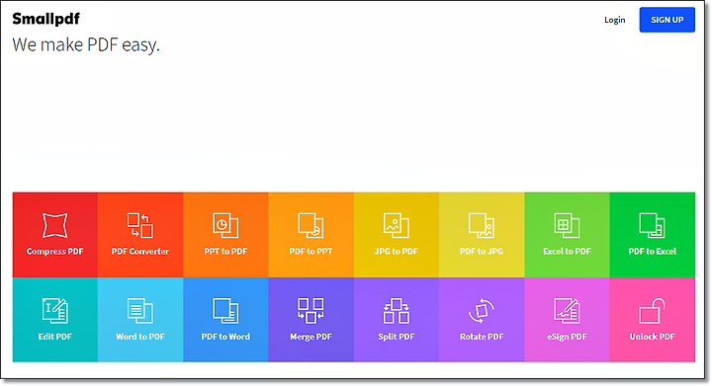Click the Login link
The width and height of the screenshot is (712, 386).
pos(614,20)
